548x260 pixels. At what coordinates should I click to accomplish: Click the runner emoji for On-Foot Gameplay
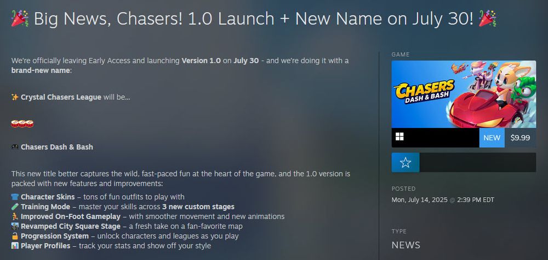pyautogui.click(x=15, y=216)
